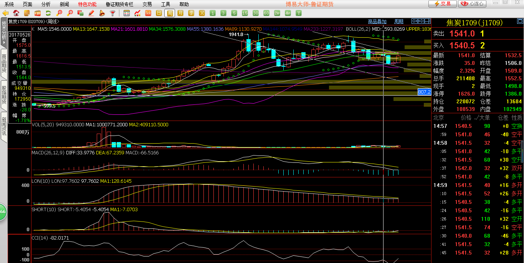The image size is (524, 263).
Task: Click the green 66 circle badge
Action: click(x=2, y=212)
